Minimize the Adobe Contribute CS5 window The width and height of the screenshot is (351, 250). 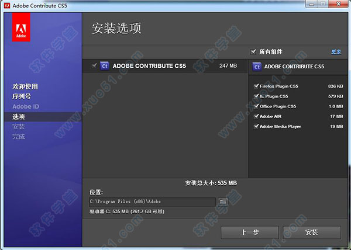[x=312, y=4]
